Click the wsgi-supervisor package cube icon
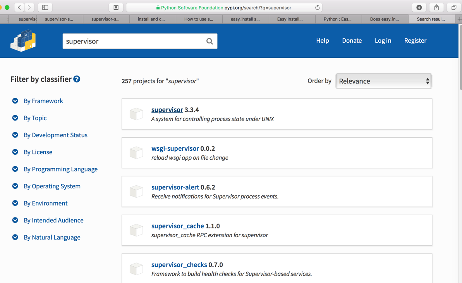Image resolution: width=462 pixels, height=283 pixels. pos(136,153)
